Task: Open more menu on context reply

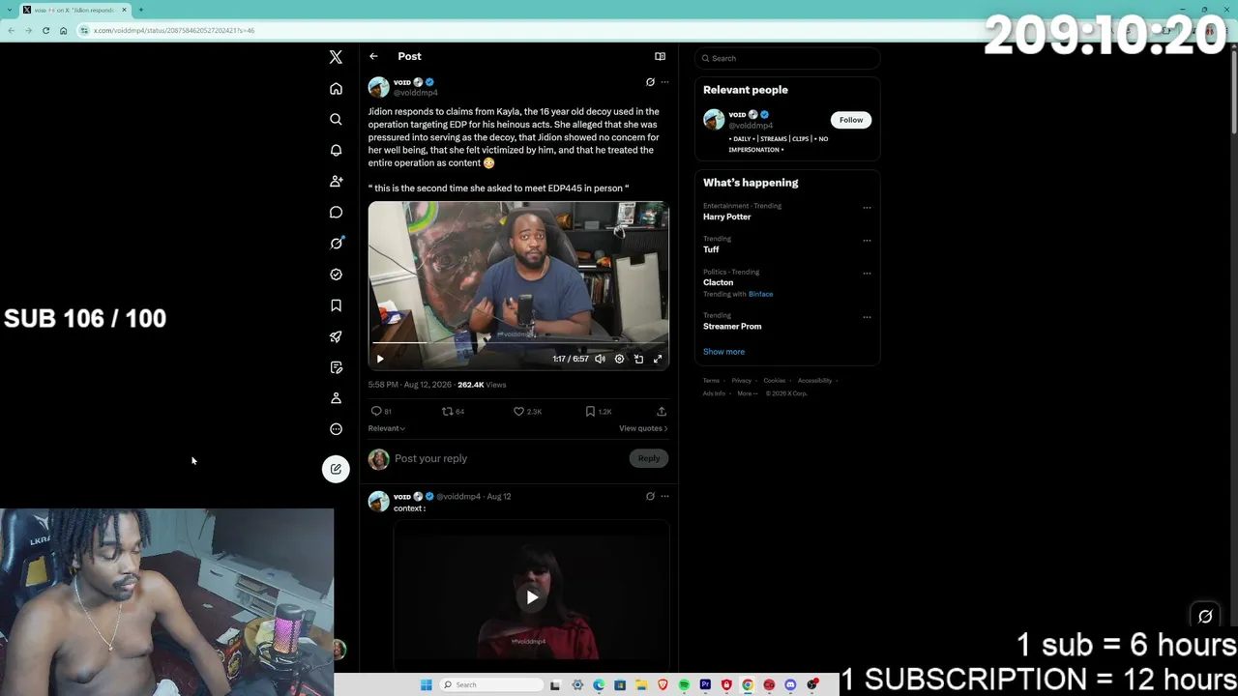Action: (664, 496)
